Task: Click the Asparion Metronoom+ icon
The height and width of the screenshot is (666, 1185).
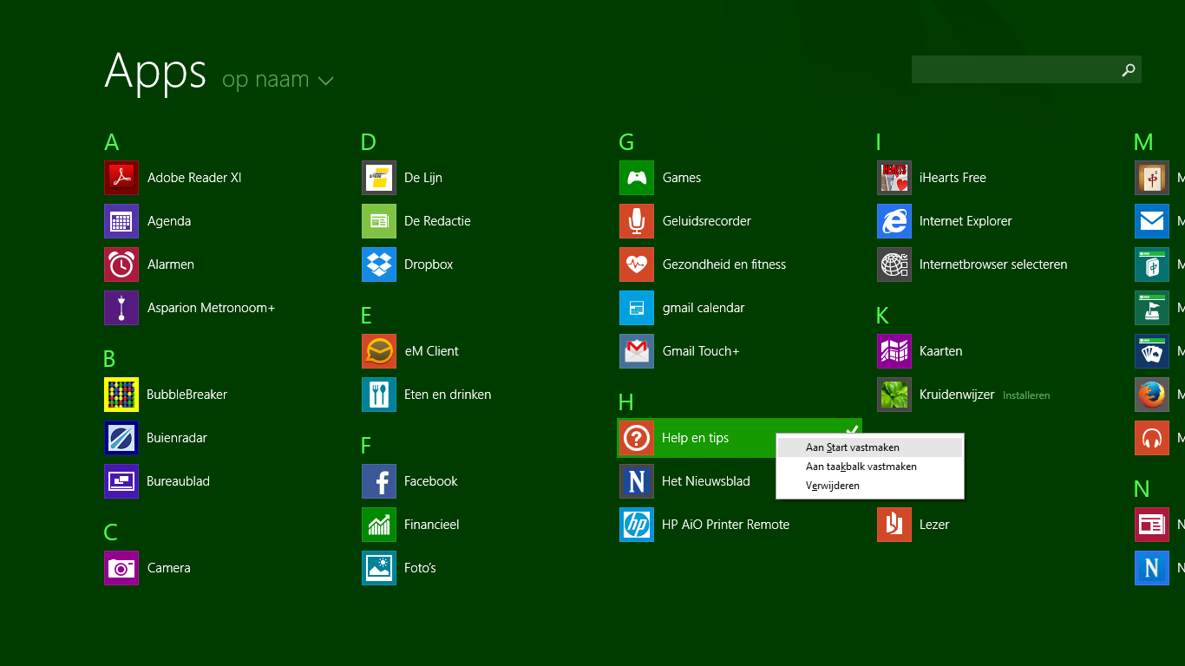Action: [x=121, y=308]
